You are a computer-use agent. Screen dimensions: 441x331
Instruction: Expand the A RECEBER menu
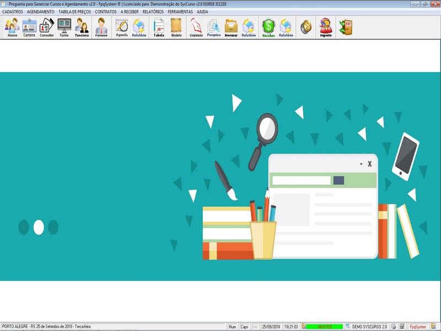tap(130, 12)
